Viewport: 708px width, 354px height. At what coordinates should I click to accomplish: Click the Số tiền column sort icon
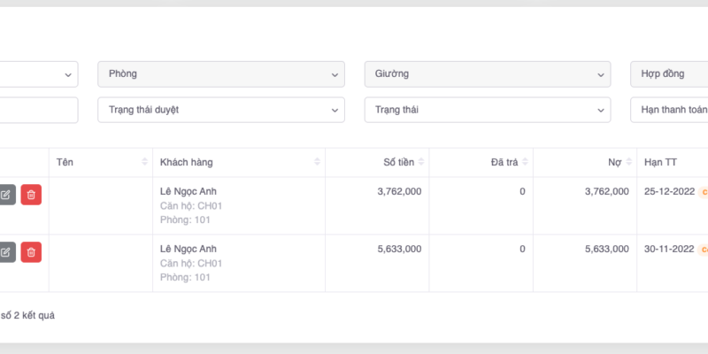point(421,162)
